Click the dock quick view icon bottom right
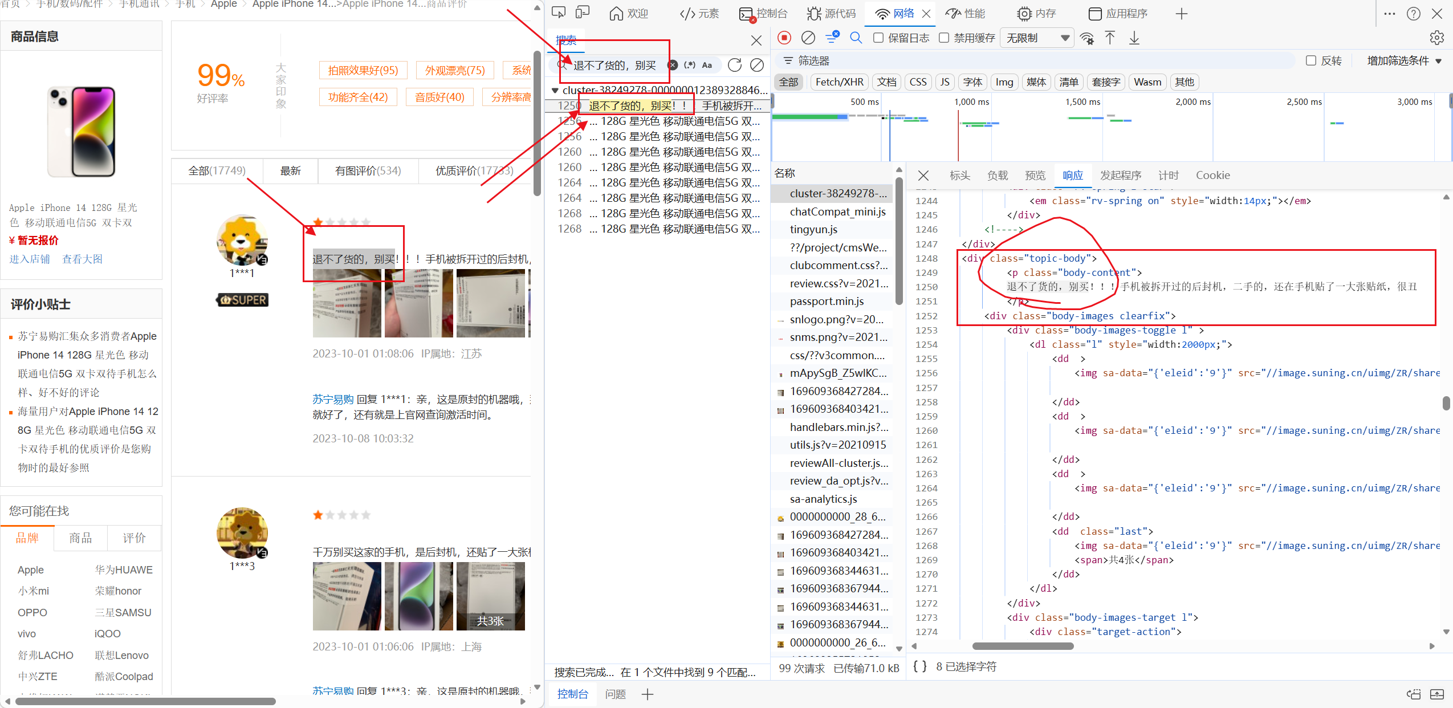Screen dimensions: 1453x708 (x=1414, y=694)
